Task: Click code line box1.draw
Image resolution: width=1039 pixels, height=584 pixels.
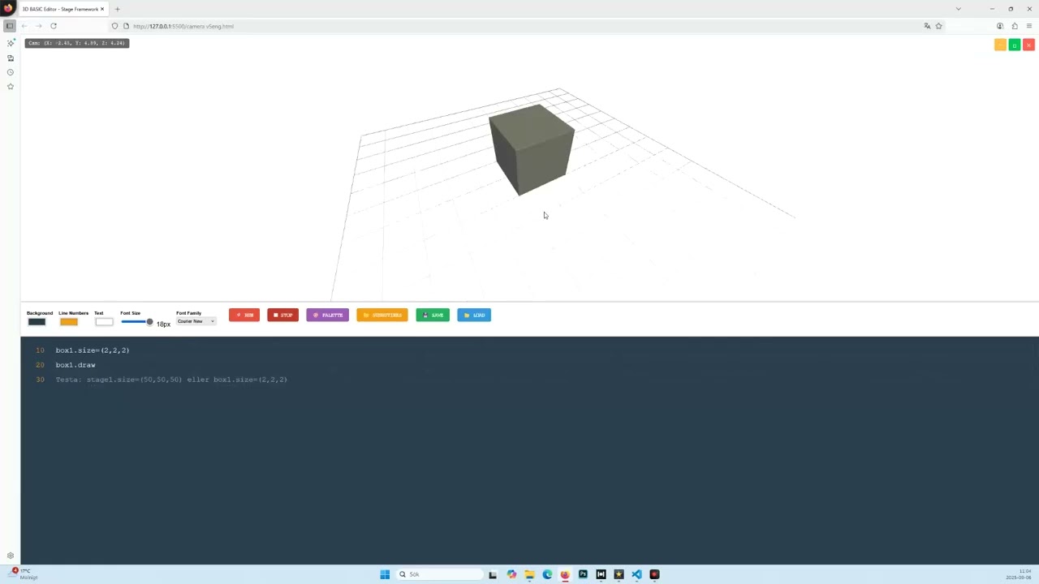Action: pos(75,365)
